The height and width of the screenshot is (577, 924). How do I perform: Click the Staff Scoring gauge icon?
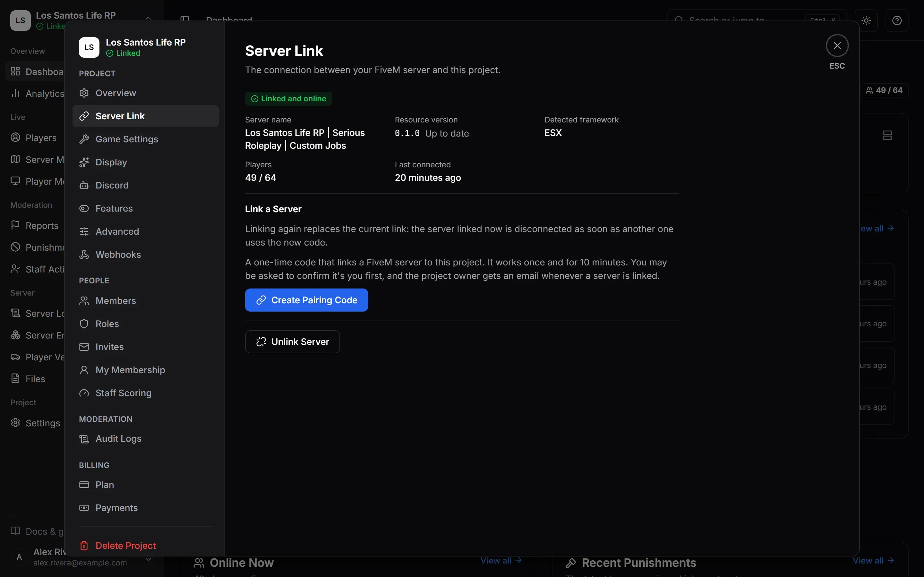84,393
